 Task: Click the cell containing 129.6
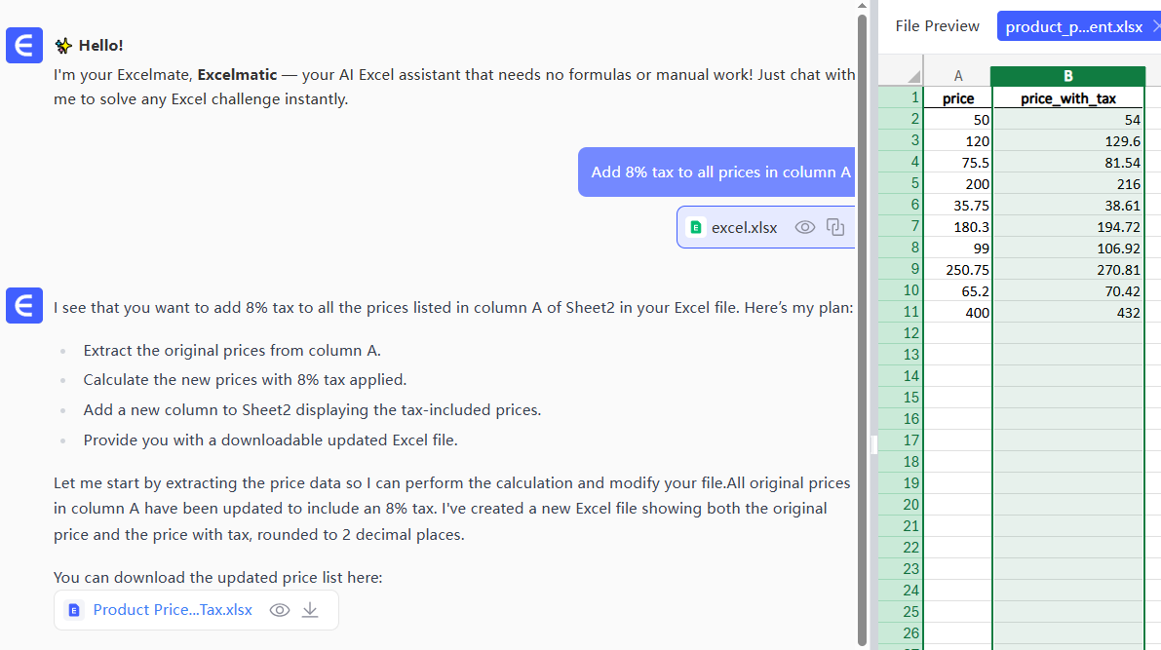[1068, 141]
